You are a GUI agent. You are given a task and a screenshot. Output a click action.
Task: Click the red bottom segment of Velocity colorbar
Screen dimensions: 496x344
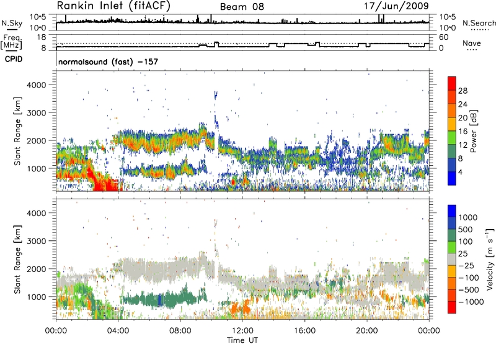click(x=452, y=307)
